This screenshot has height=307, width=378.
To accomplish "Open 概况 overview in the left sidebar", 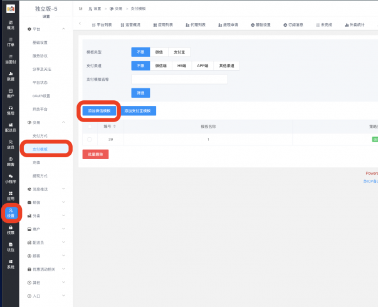I will point(10,24).
